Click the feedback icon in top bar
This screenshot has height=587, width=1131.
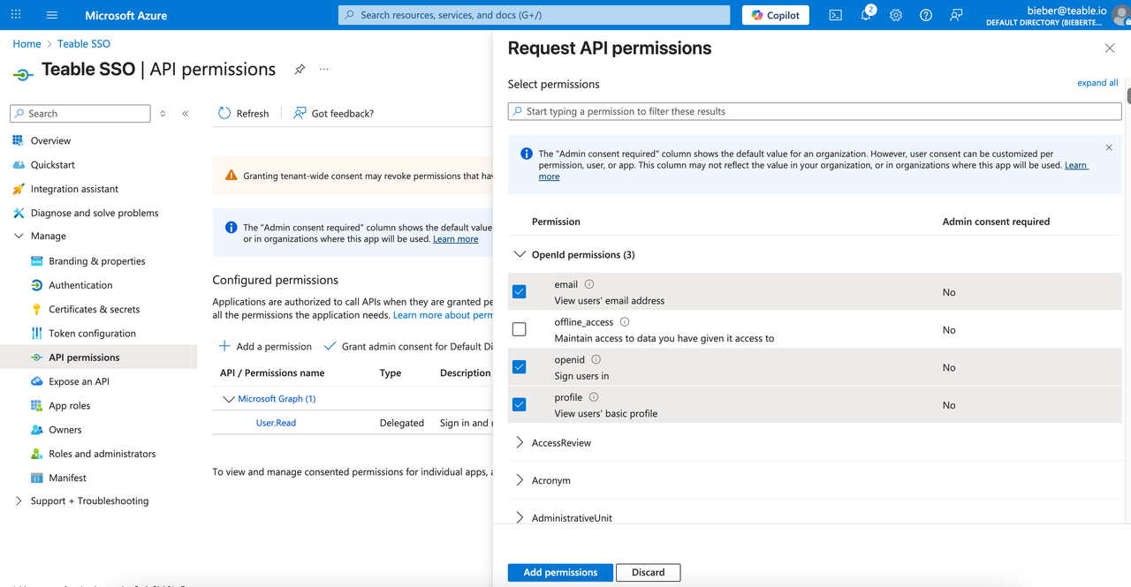(956, 15)
